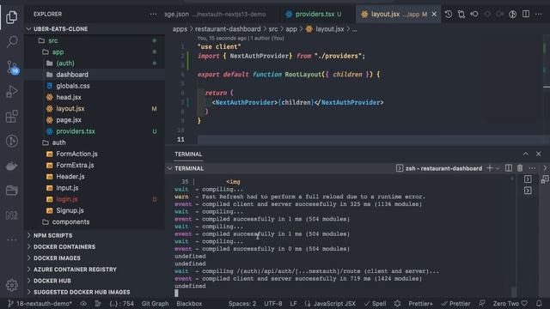Open file timeline history icon in editor toolbar
This screenshot has width=550, height=309.
click(x=449, y=15)
